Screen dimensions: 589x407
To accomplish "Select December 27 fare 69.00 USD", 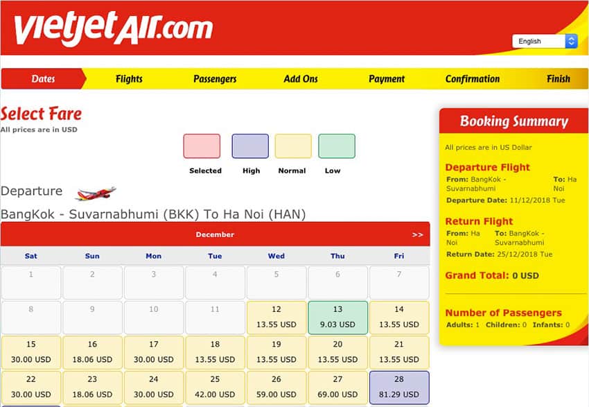I will (x=337, y=387).
